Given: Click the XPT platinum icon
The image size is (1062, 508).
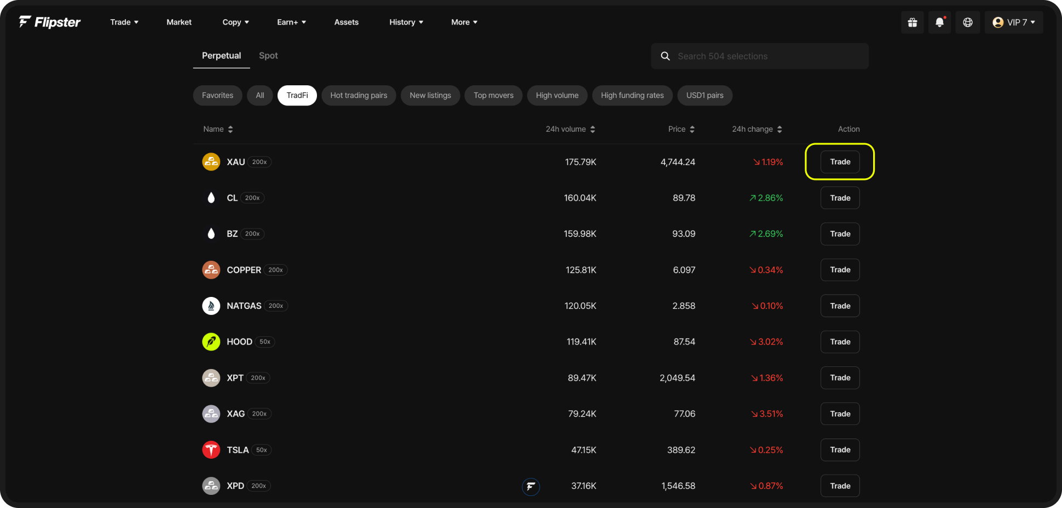Looking at the screenshot, I should click(211, 378).
